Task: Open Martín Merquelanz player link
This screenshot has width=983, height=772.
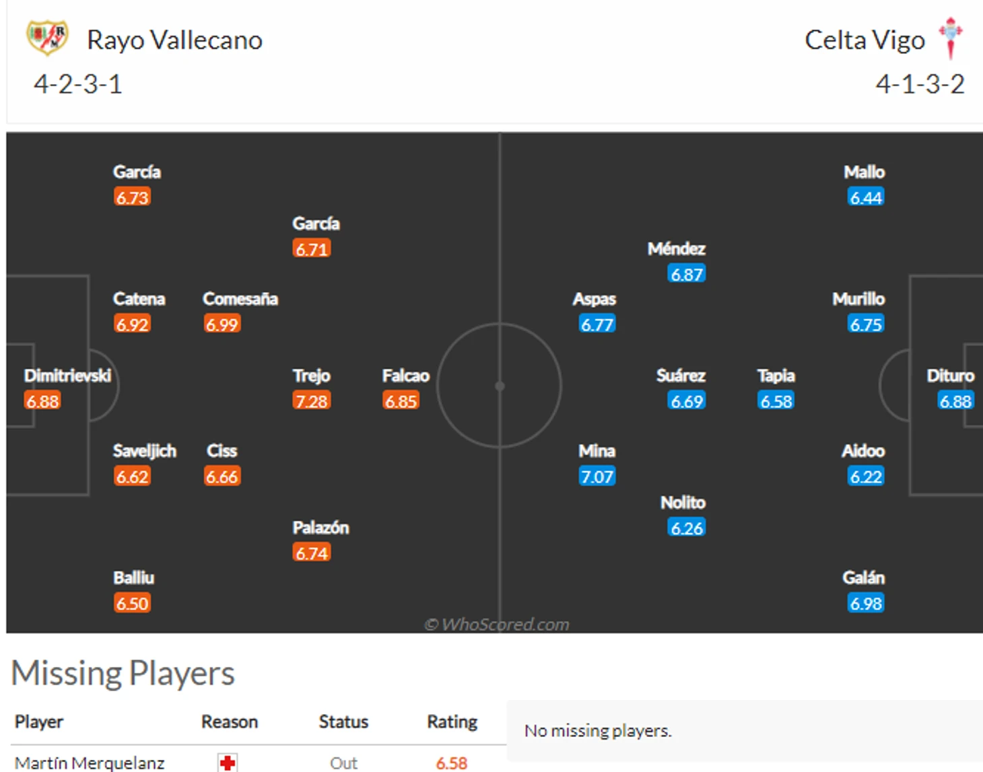Action: tap(90, 763)
